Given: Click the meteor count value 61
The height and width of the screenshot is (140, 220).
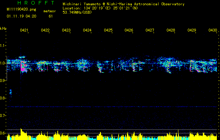Looking at the screenshot, I should pyautogui.click(x=51, y=16).
